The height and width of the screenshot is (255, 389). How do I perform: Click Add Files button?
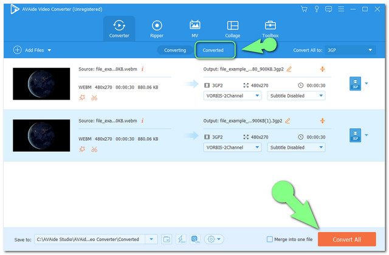(30, 50)
